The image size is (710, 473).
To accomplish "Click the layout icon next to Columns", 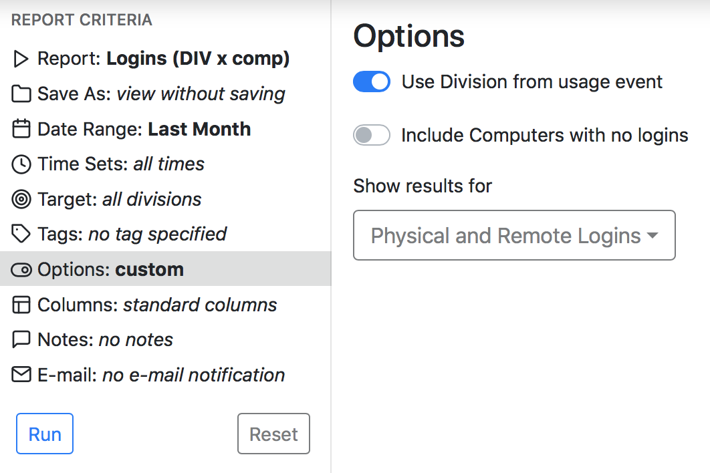I will click(x=21, y=305).
